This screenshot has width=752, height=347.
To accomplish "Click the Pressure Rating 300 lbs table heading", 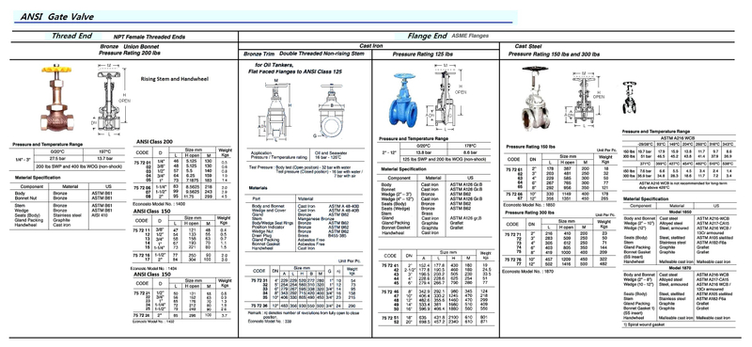I will (x=531, y=213).
